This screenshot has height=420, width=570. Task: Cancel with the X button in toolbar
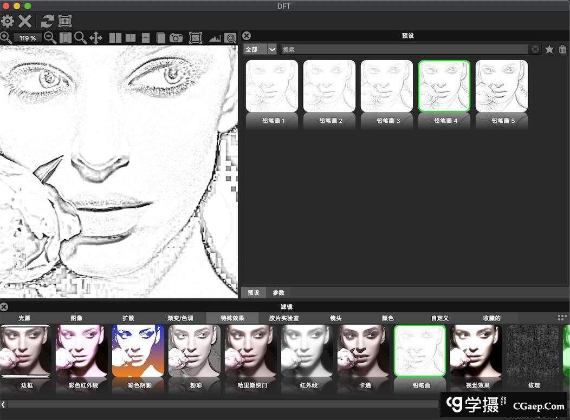tap(25, 21)
